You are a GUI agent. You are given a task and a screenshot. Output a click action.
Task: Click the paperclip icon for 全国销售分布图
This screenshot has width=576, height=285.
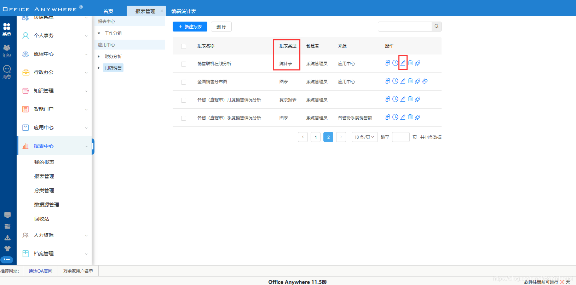tap(425, 81)
